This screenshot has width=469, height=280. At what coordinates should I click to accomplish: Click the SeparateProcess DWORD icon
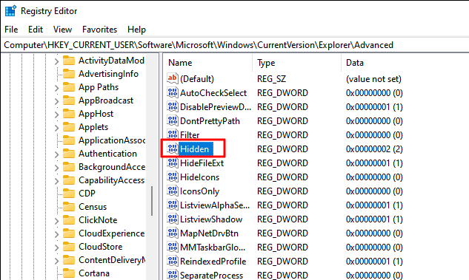tap(173, 275)
